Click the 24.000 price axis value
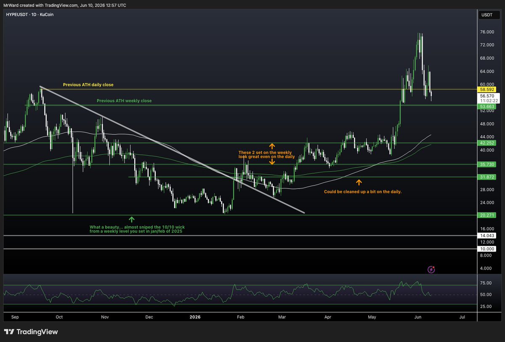The image size is (505, 342). click(487, 202)
